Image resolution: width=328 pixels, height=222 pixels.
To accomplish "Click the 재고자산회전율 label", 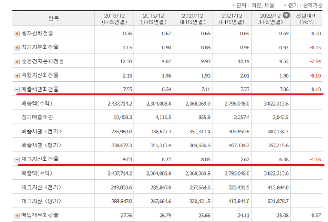I will point(40,159).
